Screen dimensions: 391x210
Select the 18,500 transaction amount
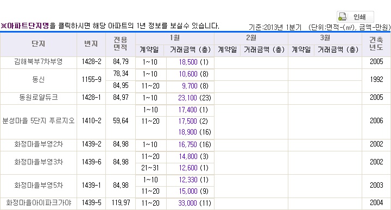188,62
